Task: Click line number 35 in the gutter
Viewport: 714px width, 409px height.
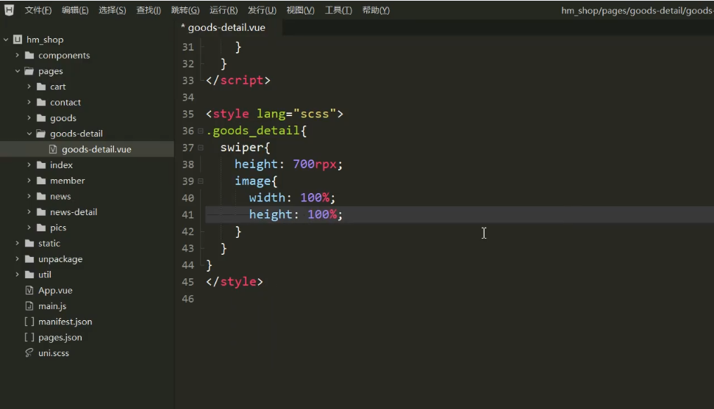Action: click(188, 115)
